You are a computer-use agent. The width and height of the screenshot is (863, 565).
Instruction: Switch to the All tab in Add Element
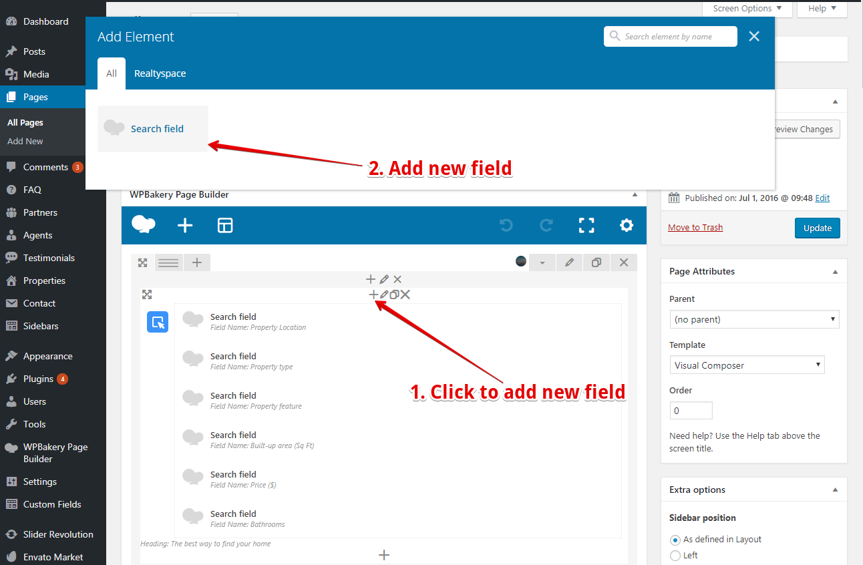coord(112,73)
